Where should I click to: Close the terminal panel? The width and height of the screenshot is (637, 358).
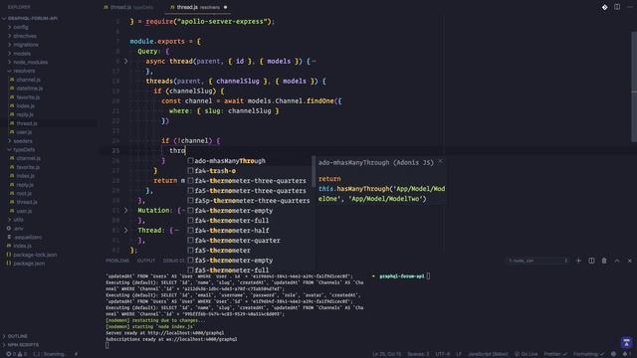[x=630, y=261]
